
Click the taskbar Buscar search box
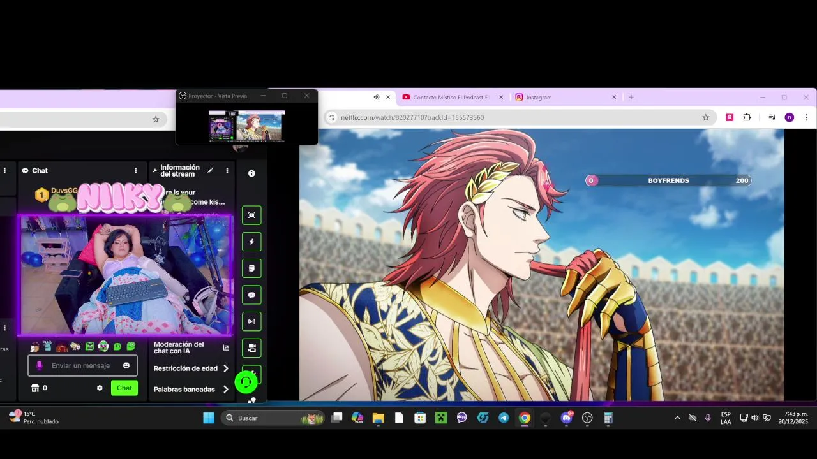[273, 418]
